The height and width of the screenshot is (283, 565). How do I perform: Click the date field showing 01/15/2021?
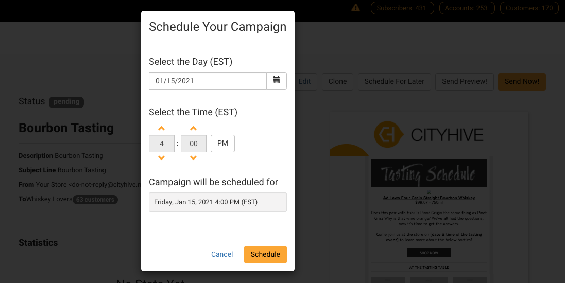point(208,81)
